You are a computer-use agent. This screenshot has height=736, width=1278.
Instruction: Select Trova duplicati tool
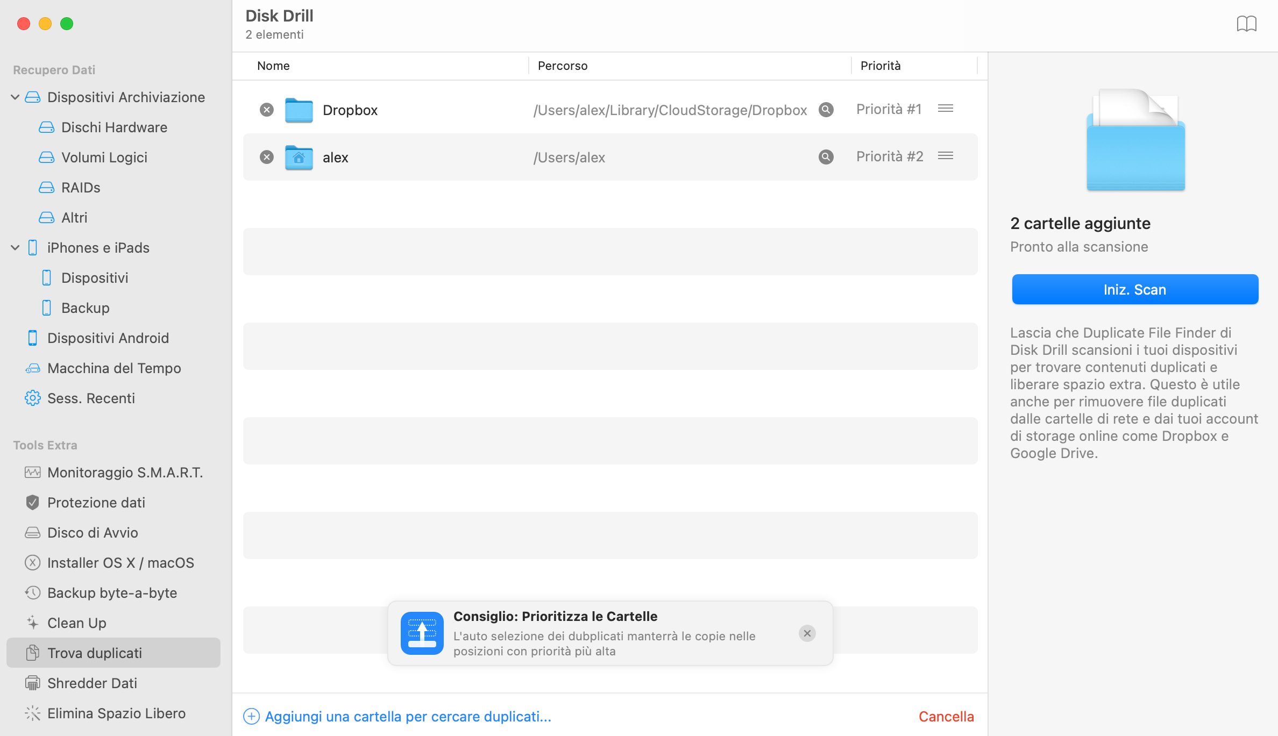(113, 653)
